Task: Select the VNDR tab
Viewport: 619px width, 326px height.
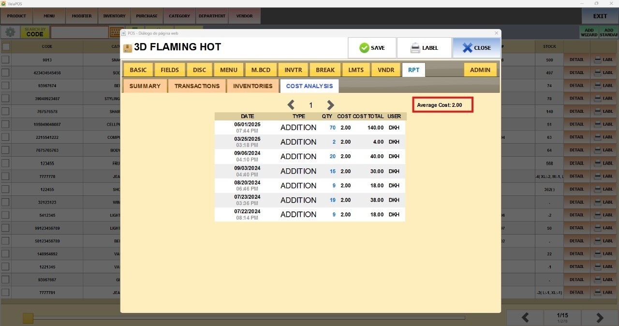Action: (385, 70)
